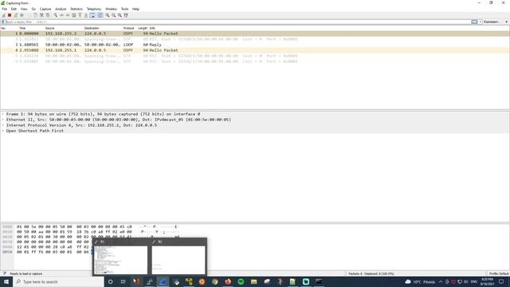Click the 'Type here to search' taskbar box
This screenshot has width=510, height=287.
tap(58, 281)
